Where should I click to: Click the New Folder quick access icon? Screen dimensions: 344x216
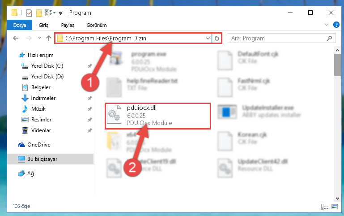pyautogui.click(x=39, y=13)
